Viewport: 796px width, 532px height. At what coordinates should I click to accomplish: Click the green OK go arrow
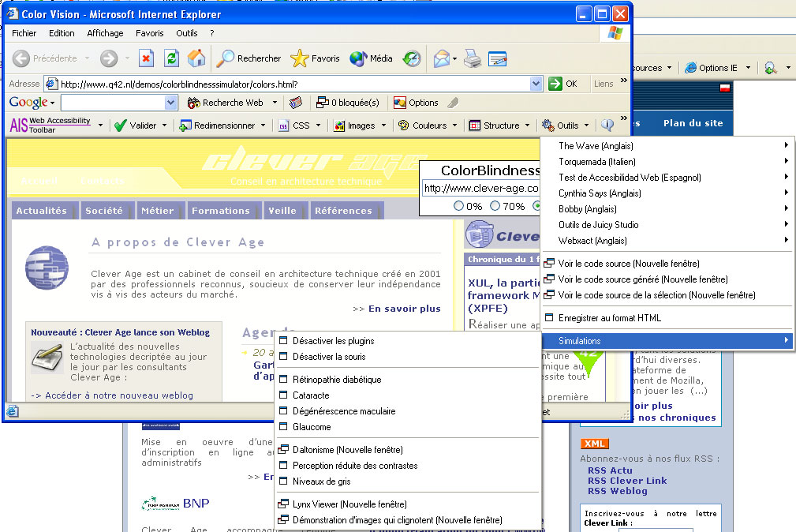[x=555, y=84]
